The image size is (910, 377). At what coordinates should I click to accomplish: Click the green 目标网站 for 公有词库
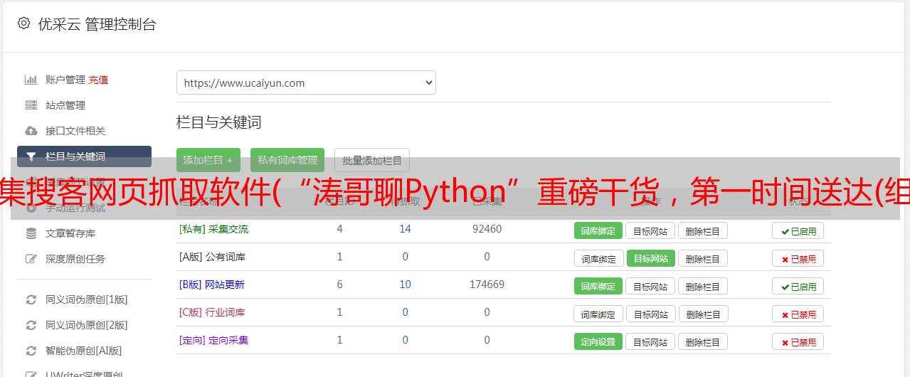(650, 258)
